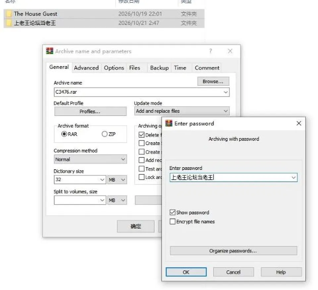Toggle the Show password checkbox
318x290 pixels.
point(172,212)
